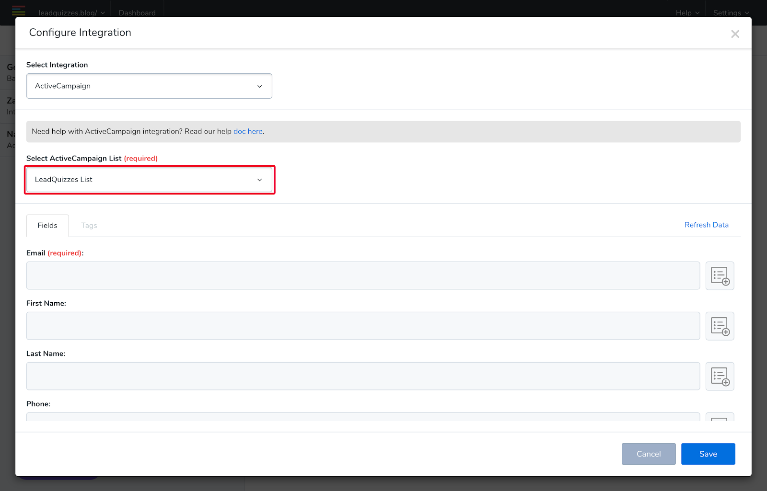Image resolution: width=767 pixels, height=491 pixels.
Task: Expand the leadquizzes.blog/ site dropdown
Action: click(71, 13)
